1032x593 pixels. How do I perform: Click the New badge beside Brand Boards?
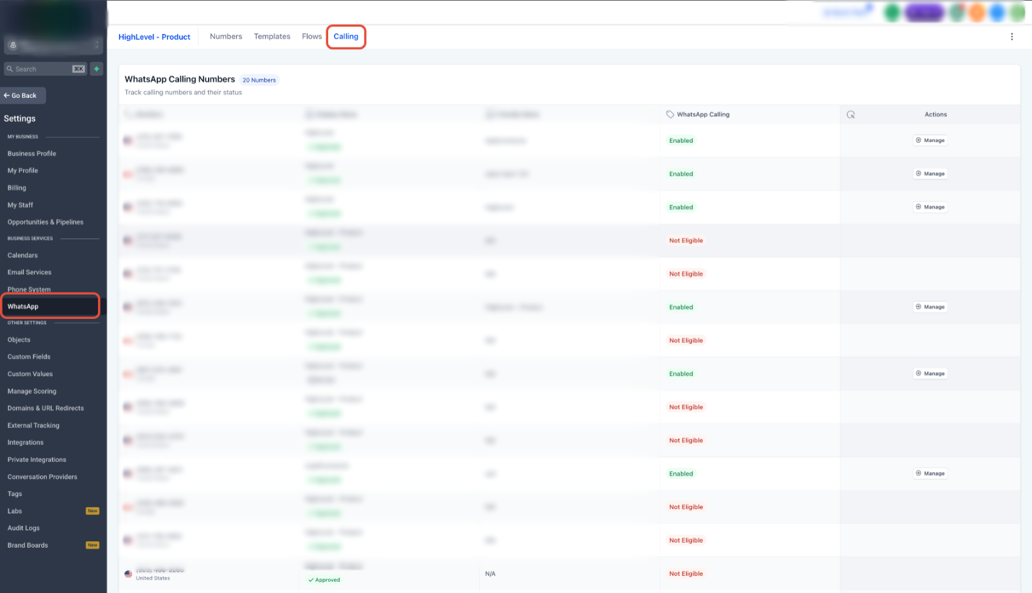[x=92, y=545]
